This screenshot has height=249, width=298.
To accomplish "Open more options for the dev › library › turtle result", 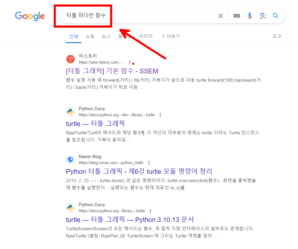I will click(x=160, y=115).
